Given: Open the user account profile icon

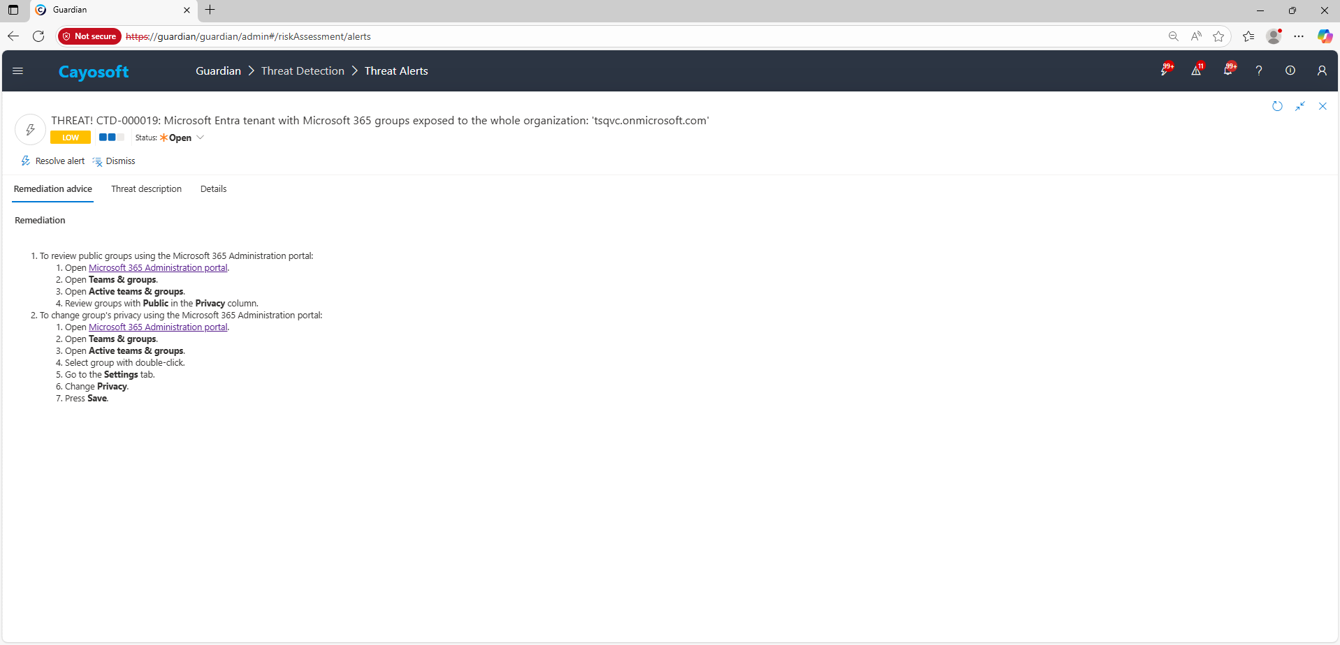Looking at the screenshot, I should (x=1322, y=71).
